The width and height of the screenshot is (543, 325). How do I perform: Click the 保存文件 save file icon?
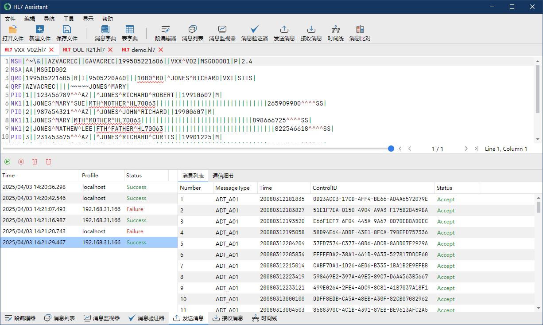tap(67, 30)
